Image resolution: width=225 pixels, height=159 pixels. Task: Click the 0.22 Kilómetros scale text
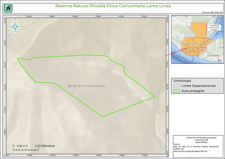point(45,146)
